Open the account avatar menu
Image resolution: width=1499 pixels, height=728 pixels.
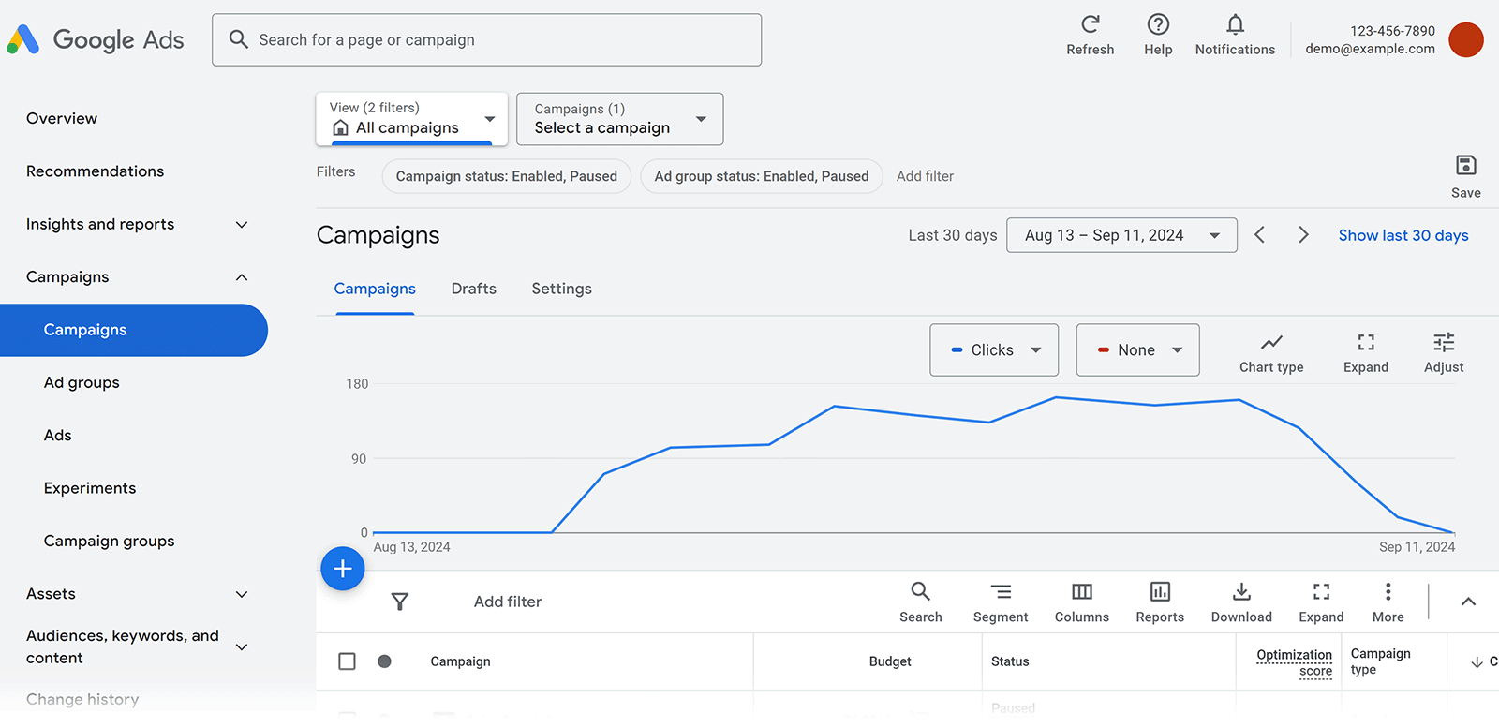(x=1465, y=39)
